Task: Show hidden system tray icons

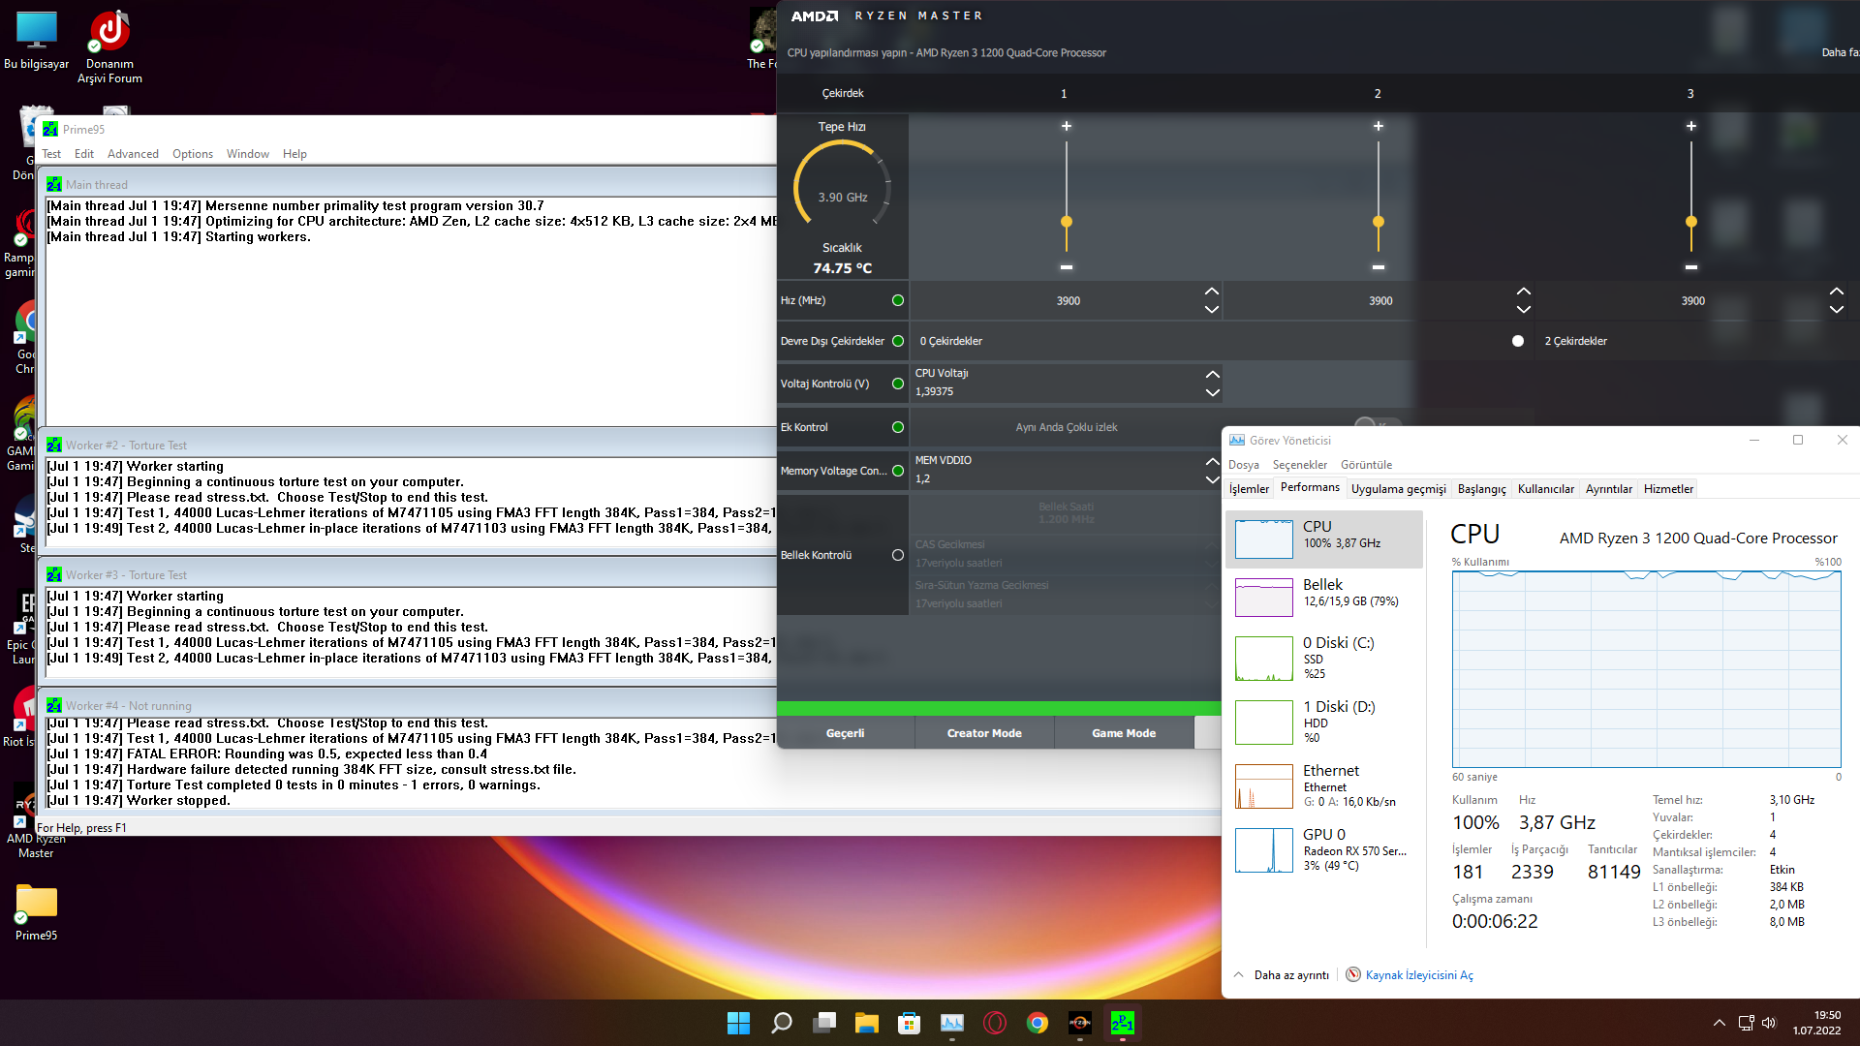Action: [x=1720, y=1023]
